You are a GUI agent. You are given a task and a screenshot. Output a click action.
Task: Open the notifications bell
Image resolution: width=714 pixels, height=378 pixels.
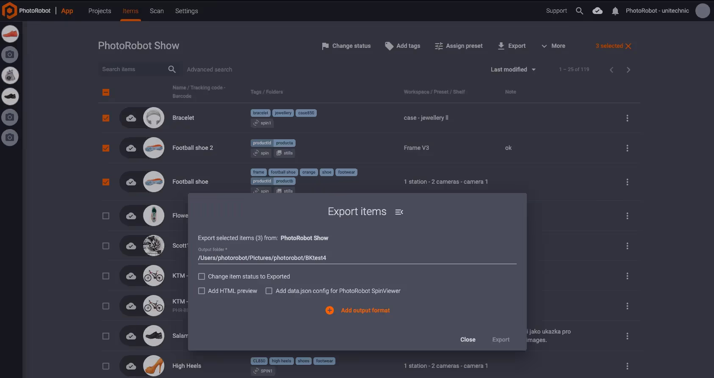[615, 11]
